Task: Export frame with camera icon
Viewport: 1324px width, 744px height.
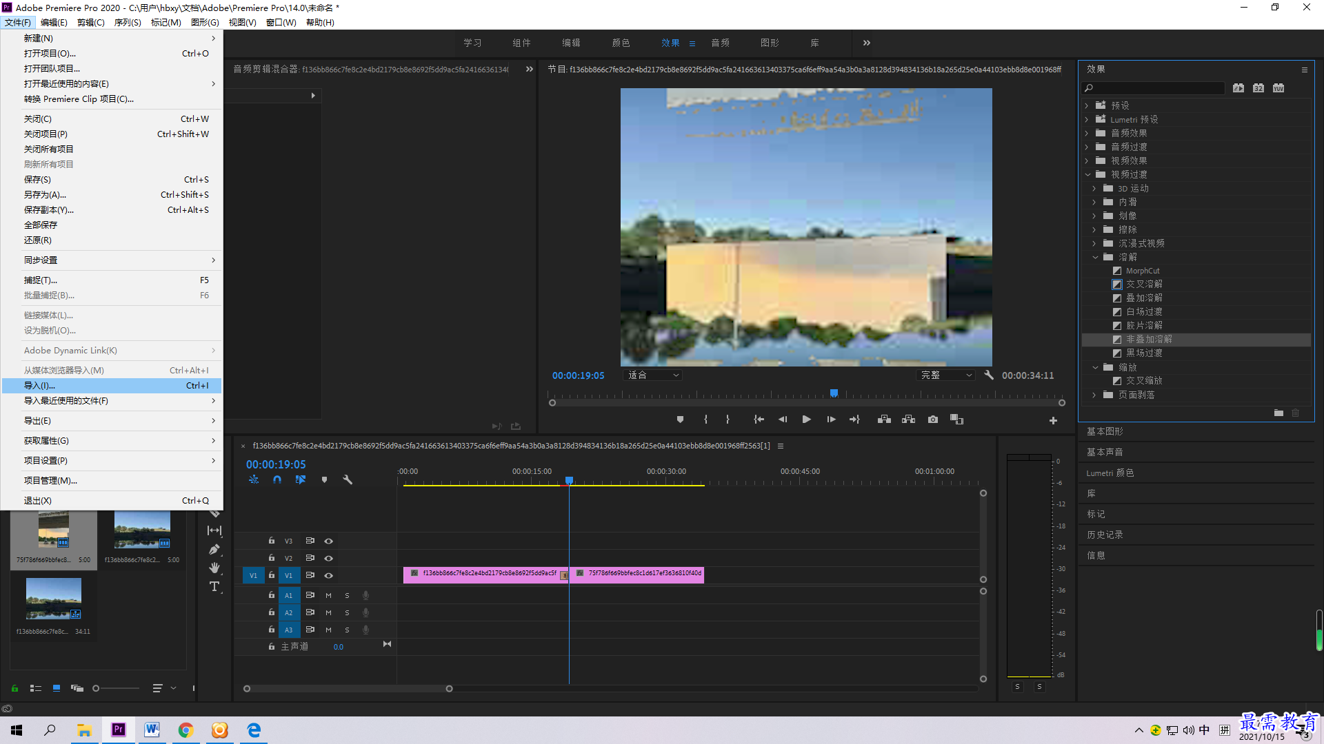Action: coord(933,420)
